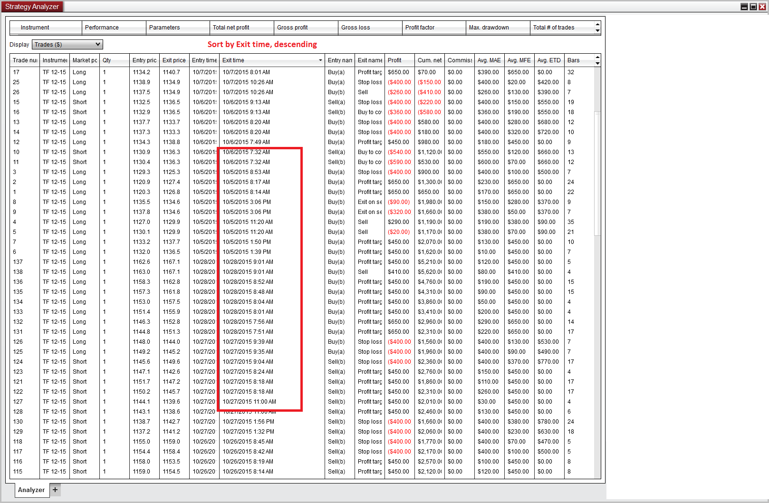The image size is (769, 503).
Task: Click the trades grid scroll-up arrow
Action: point(597,57)
